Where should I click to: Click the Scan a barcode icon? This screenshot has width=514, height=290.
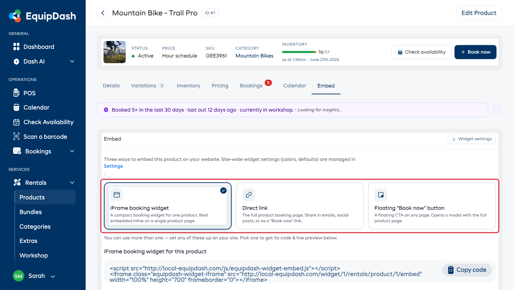16,137
